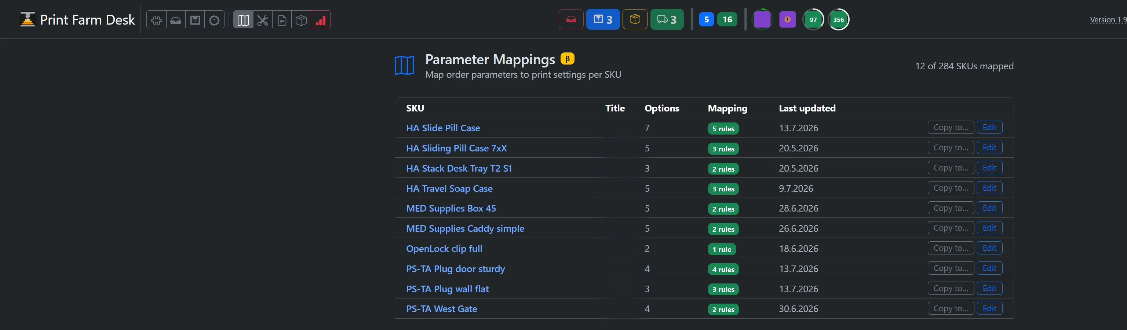1127x330 pixels.
Task: Click the green truck badge showing 3
Action: 667,19
